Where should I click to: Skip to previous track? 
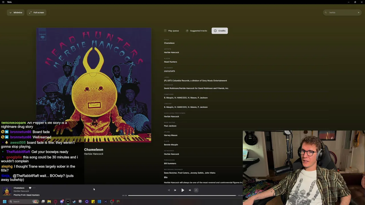click(175, 190)
